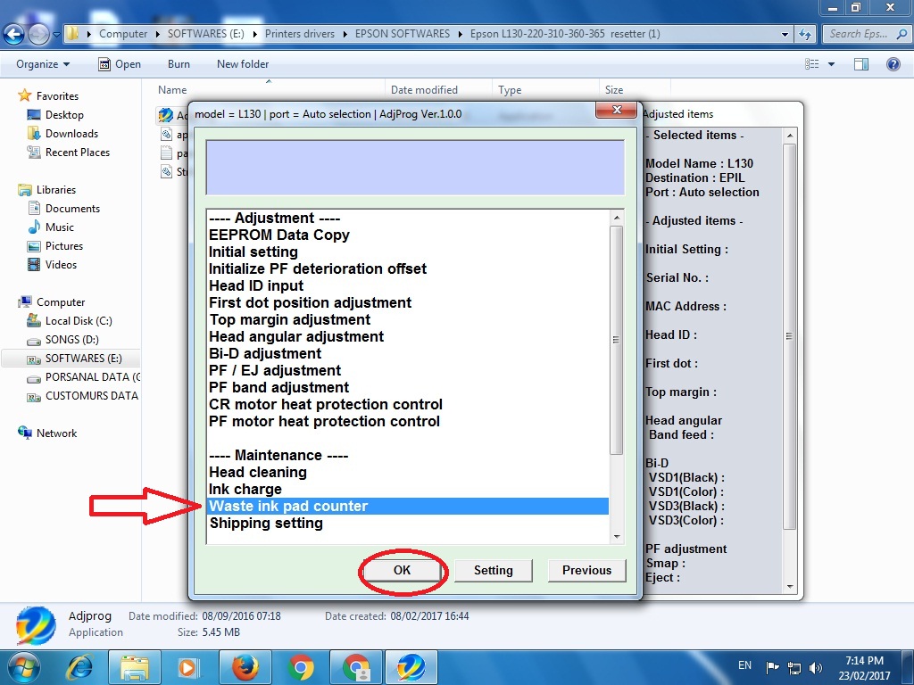Open Internet Explorer from taskbar
914x685 pixels.
(x=79, y=667)
